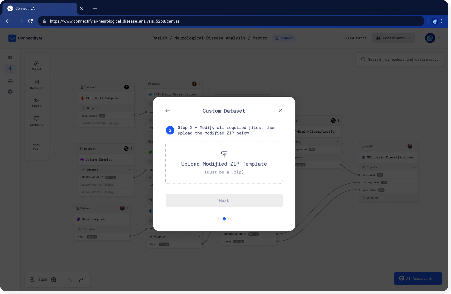
Task: Close the ConnectifyAI browser tab
Action: point(81,9)
